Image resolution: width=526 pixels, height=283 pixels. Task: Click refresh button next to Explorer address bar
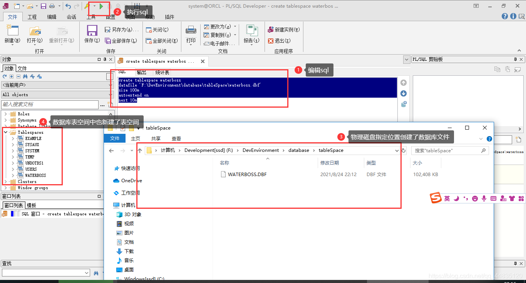pyautogui.click(x=404, y=151)
